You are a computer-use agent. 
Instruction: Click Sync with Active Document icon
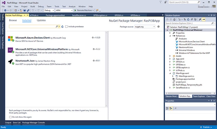pos(185,20)
